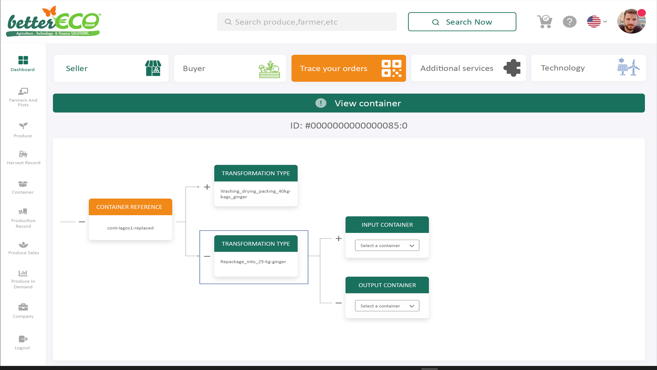Viewport: 657px width, 370px height.
Task: Open Production Record sidebar item
Action: [x=23, y=218]
